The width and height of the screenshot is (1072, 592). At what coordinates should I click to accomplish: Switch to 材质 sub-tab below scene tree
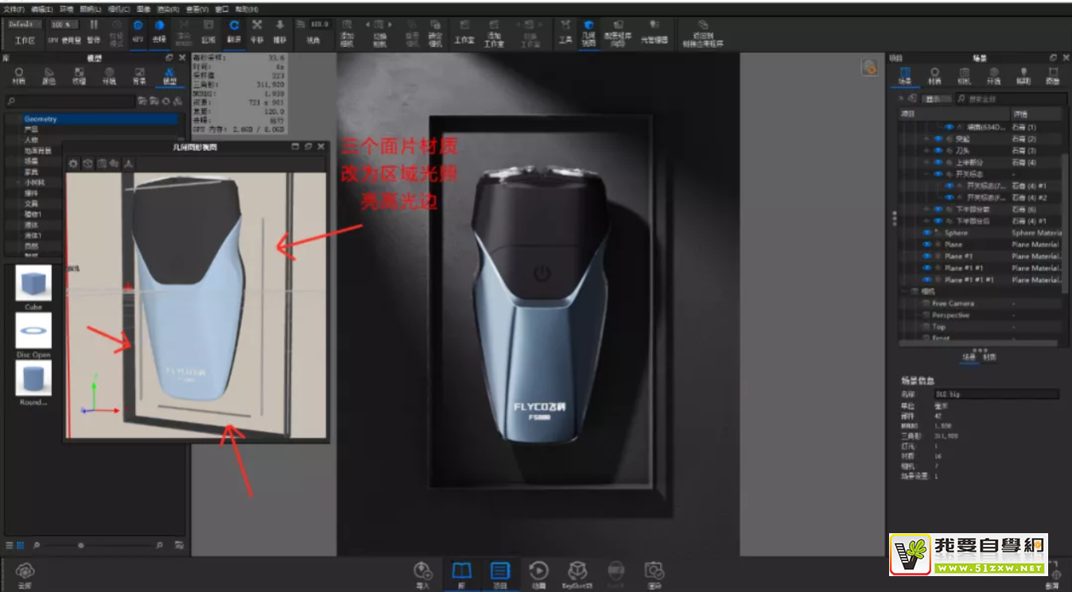(989, 358)
